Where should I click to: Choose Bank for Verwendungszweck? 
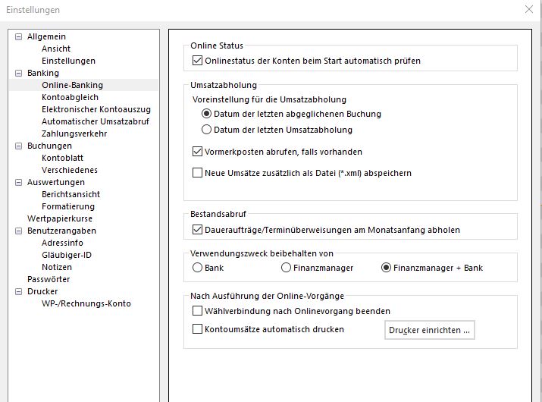(x=198, y=268)
